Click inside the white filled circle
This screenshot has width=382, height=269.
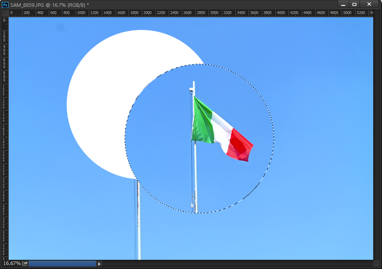[104, 100]
